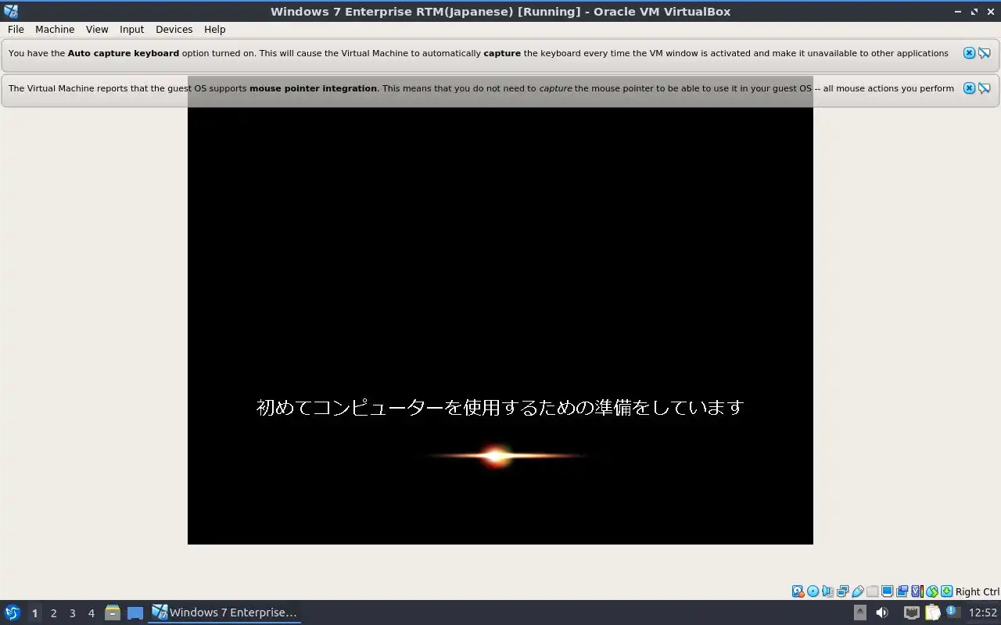Screen dimensions: 1001x625
Task: Open the volume control in system tray
Action: (881, 612)
